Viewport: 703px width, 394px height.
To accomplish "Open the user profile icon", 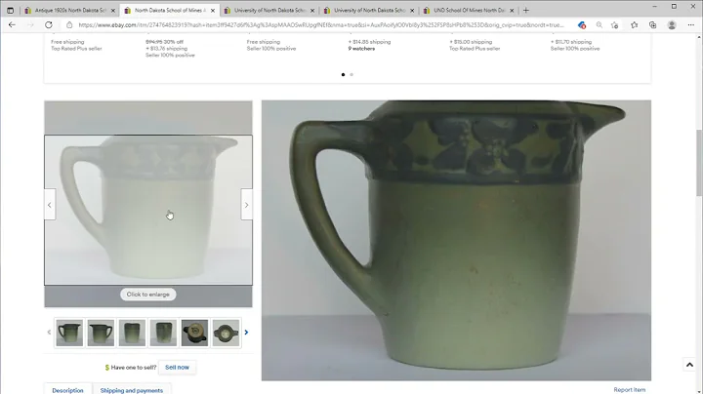I will [672, 25].
